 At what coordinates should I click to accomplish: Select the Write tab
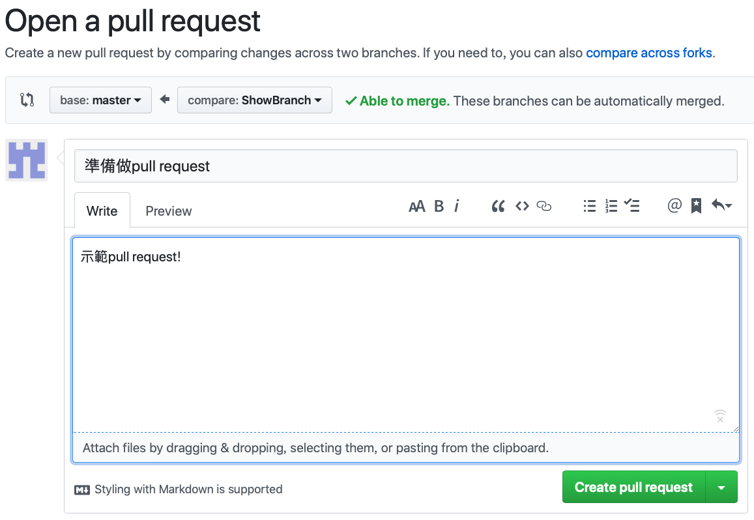click(x=102, y=211)
